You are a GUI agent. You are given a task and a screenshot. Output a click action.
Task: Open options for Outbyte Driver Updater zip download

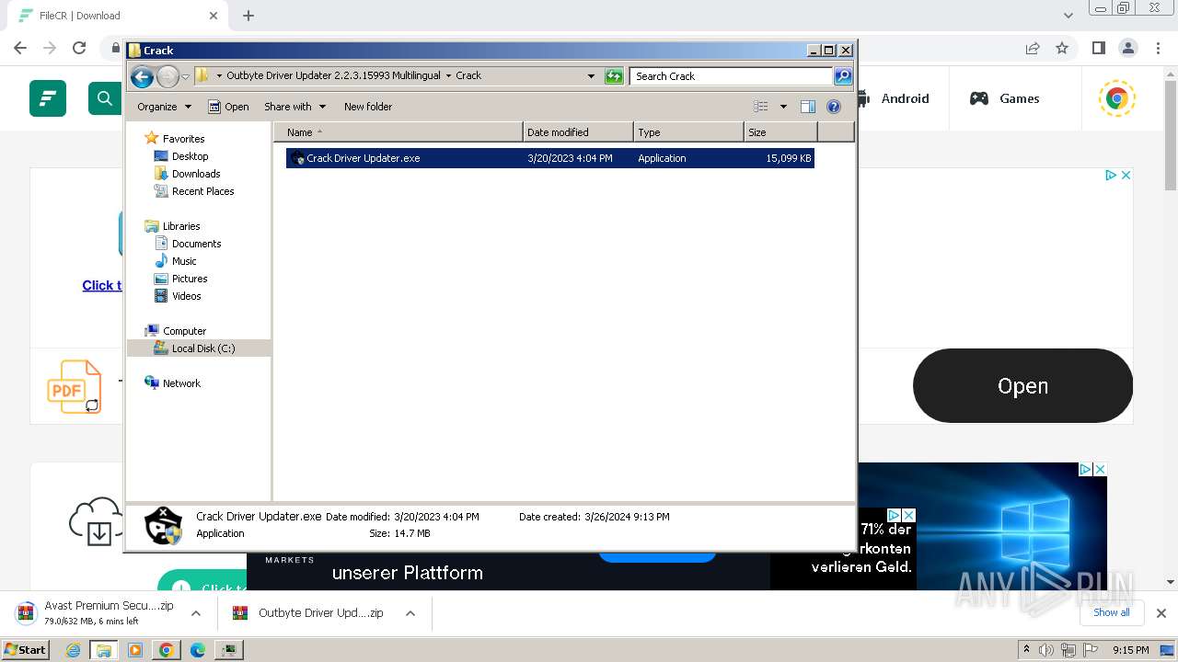410,613
